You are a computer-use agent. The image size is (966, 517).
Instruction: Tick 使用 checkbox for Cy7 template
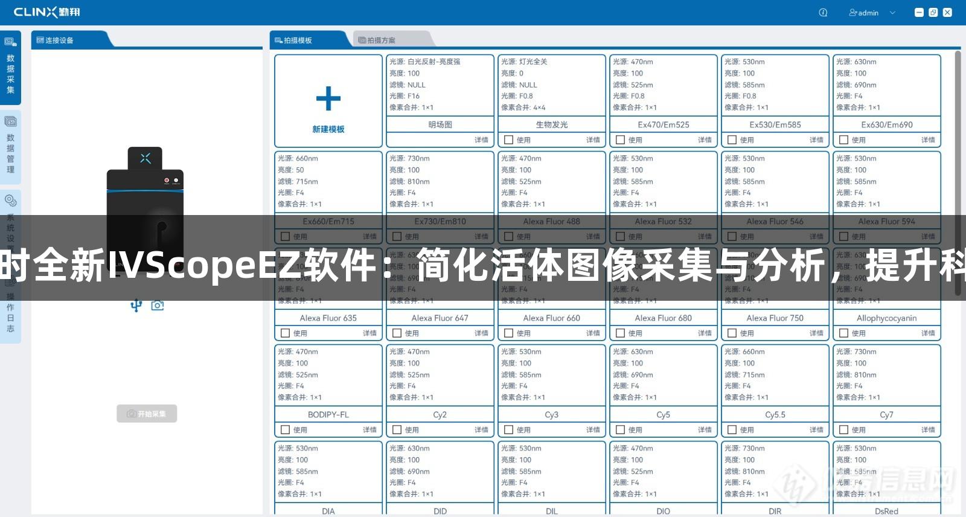[843, 429]
